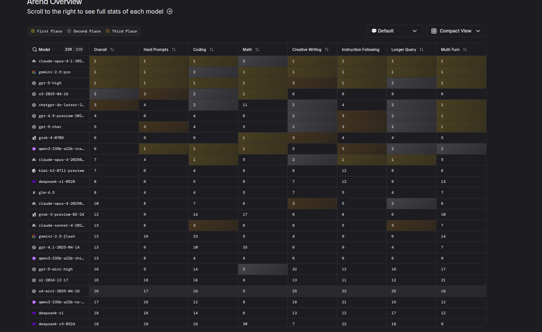Click the scroll to the right hint text
Image resolution: width=542 pixels, height=332 pixels.
point(95,11)
